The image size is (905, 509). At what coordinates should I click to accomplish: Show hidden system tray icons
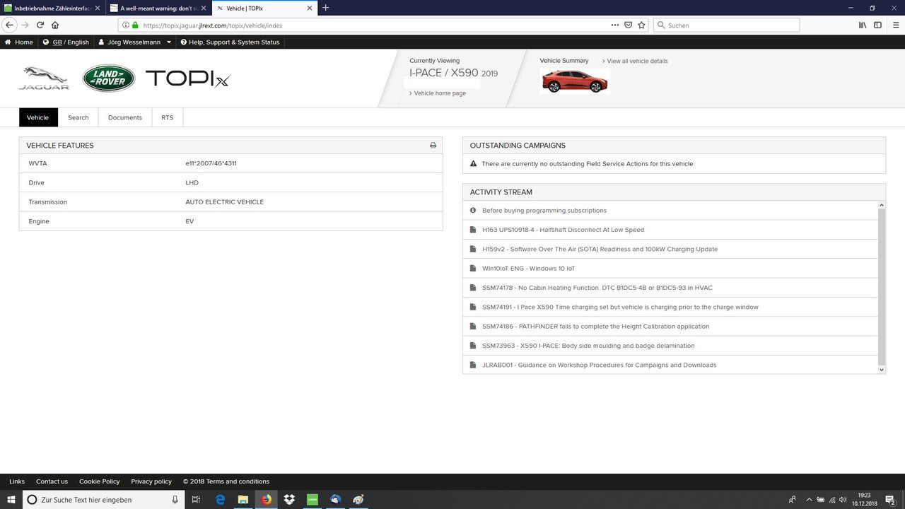pyautogui.click(x=810, y=500)
